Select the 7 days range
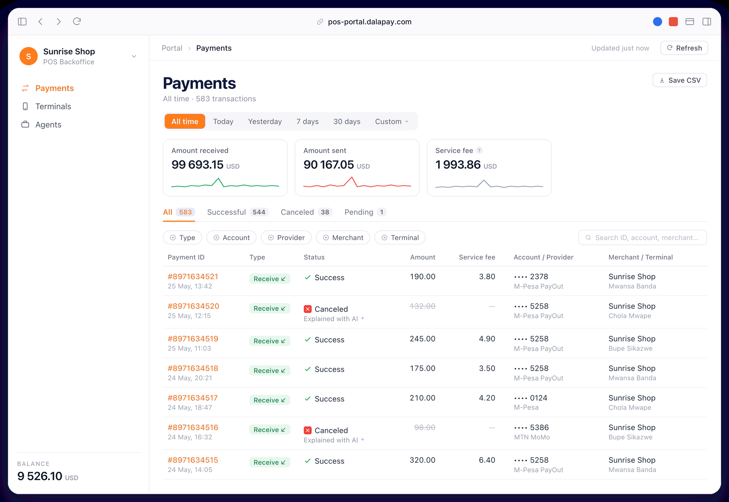 point(307,122)
